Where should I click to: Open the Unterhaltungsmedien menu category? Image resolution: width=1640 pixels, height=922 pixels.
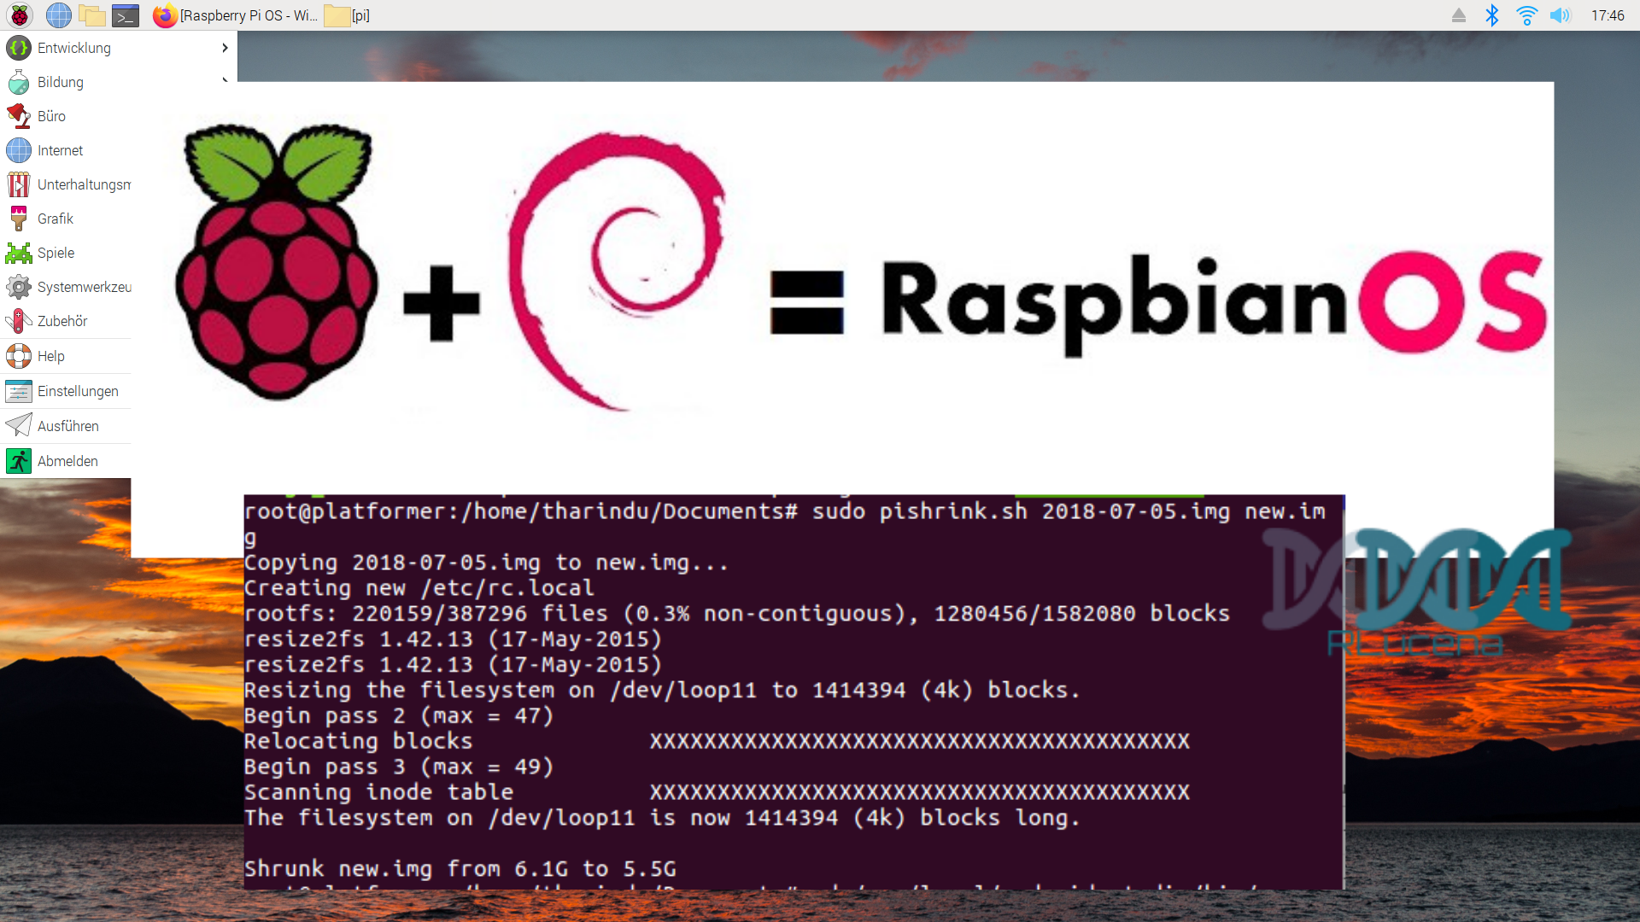(x=66, y=184)
